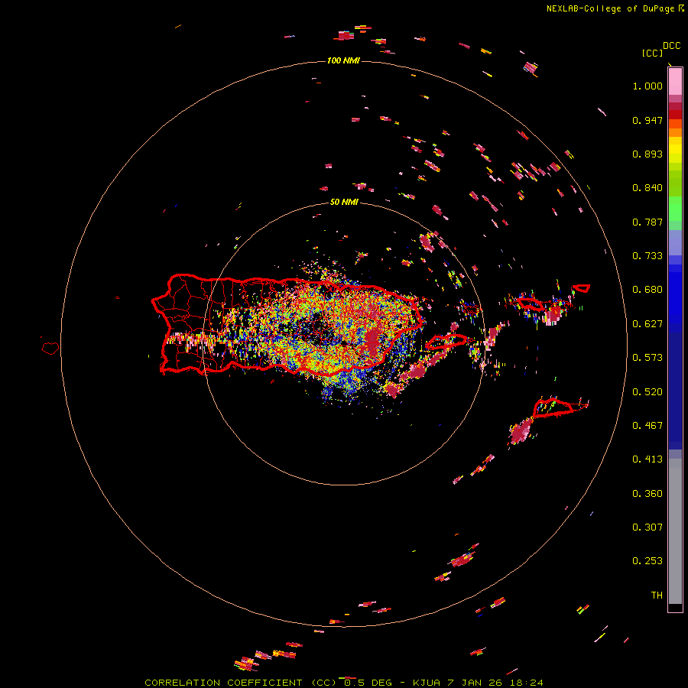Select the 0.947 color scale value
Screen dimensions: 688x688
(647, 120)
